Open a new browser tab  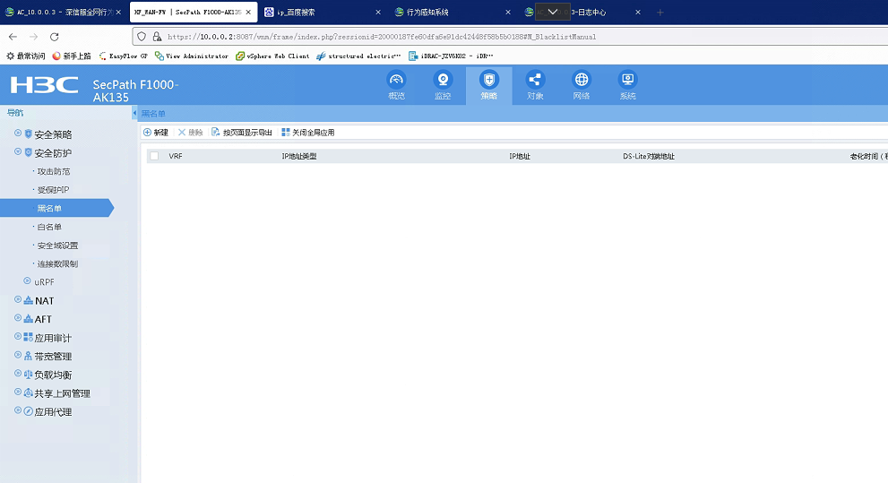pos(660,12)
